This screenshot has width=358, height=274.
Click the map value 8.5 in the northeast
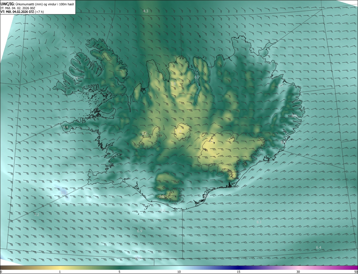click(x=281, y=85)
